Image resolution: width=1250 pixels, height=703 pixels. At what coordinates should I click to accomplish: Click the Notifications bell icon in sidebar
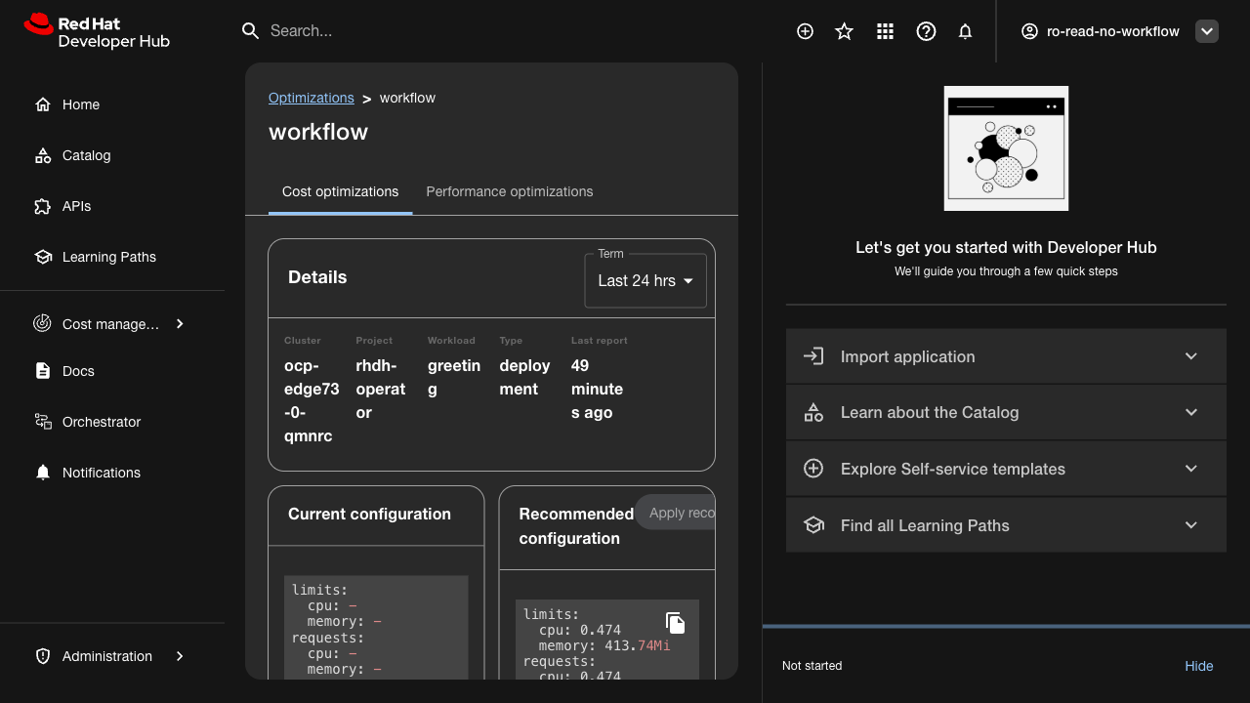[x=43, y=473]
